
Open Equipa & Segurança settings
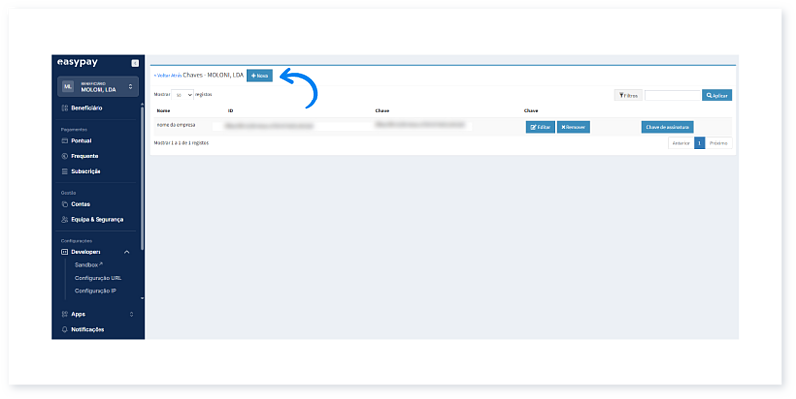[x=97, y=219]
